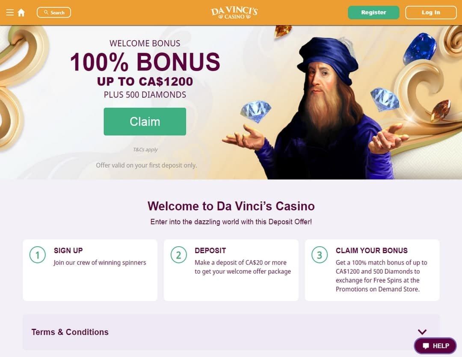This screenshot has width=462, height=357.
Task: Expand the Terms & Conditions chevron
Action: [x=422, y=332]
